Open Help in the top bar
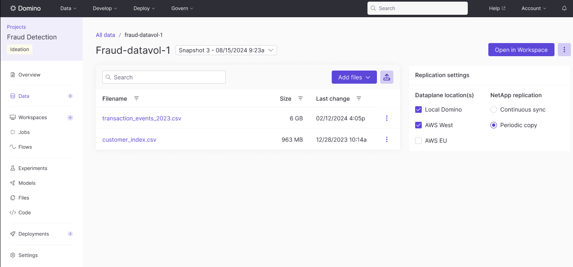This screenshot has height=267, width=573. click(x=497, y=8)
